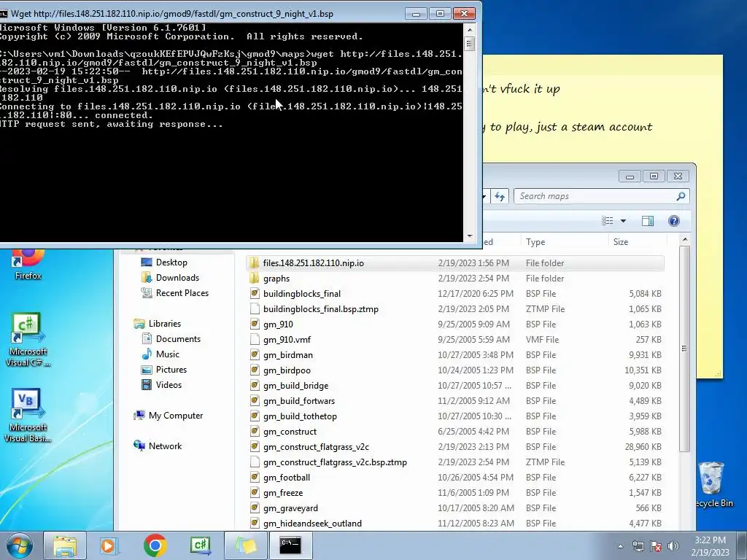
Task: Select the graphs folder
Action: (455, 278)
